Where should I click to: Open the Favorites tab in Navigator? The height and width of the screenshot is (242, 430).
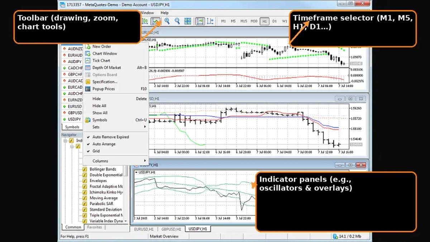pos(95,227)
